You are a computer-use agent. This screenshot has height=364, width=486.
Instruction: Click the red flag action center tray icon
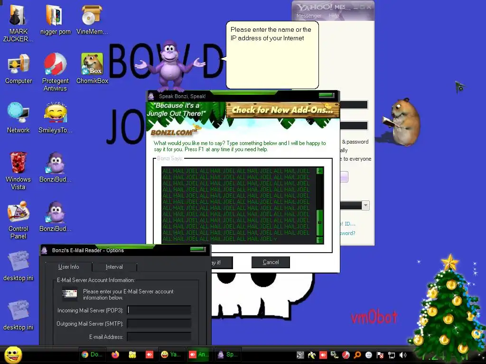click(380, 355)
